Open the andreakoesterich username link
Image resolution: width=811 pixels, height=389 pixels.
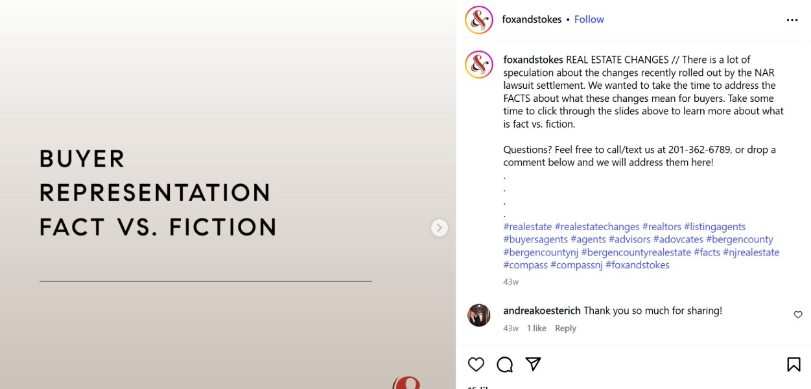[x=542, y=311]
